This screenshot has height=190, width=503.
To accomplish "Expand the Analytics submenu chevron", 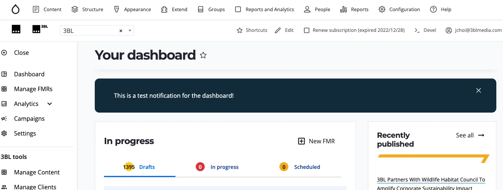I will coord(50,104).
